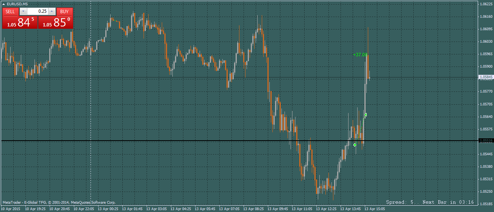
Task: Click the '13 Apr 03:05' time label
Action: click(156, 208)
